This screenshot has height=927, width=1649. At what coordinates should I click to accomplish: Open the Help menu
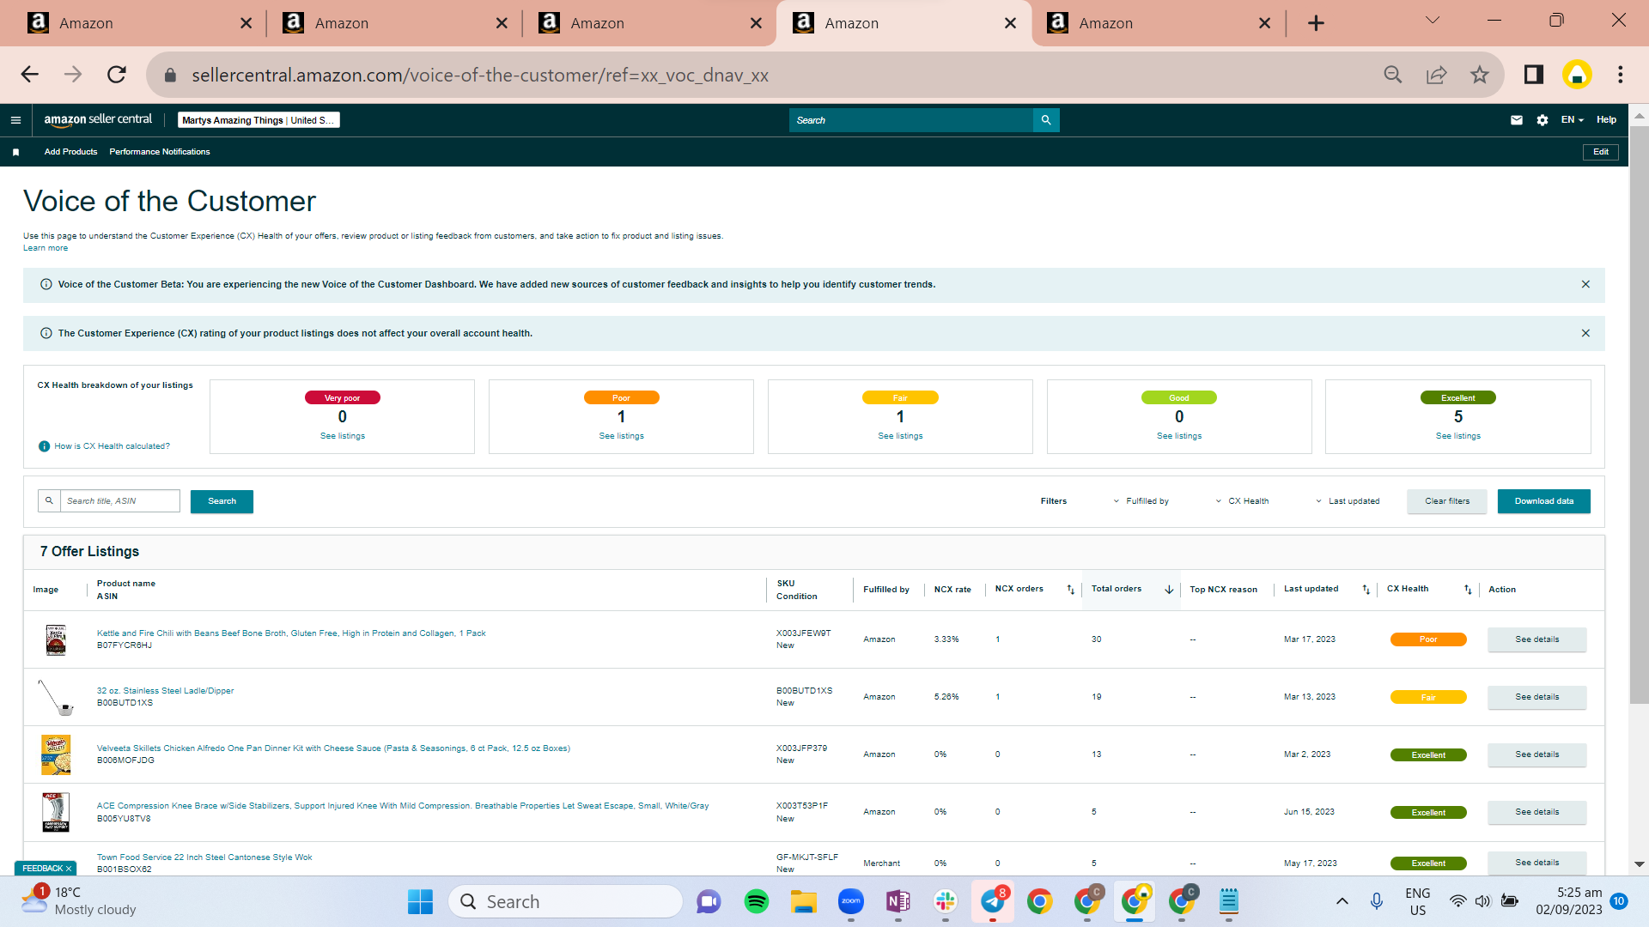pos(1606,120)
